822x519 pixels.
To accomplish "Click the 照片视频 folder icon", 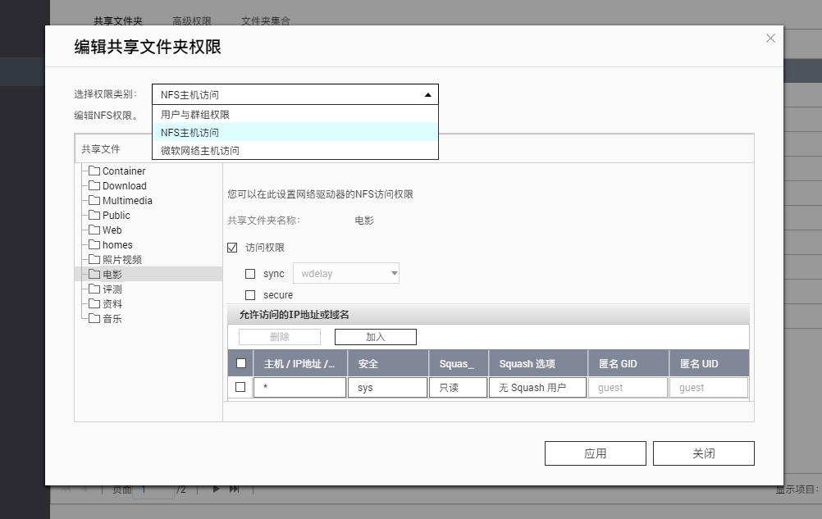I will [x=94, y=259].
